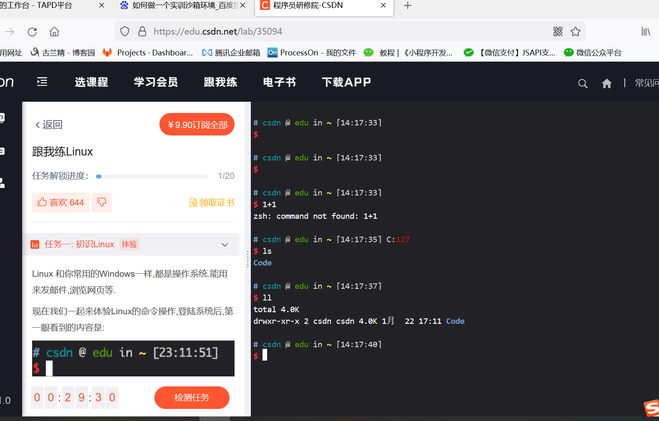Viewport: 659px width, 421px height.
Task: Open 古兰精 - 博客园 bookmark
Action: 63,53
